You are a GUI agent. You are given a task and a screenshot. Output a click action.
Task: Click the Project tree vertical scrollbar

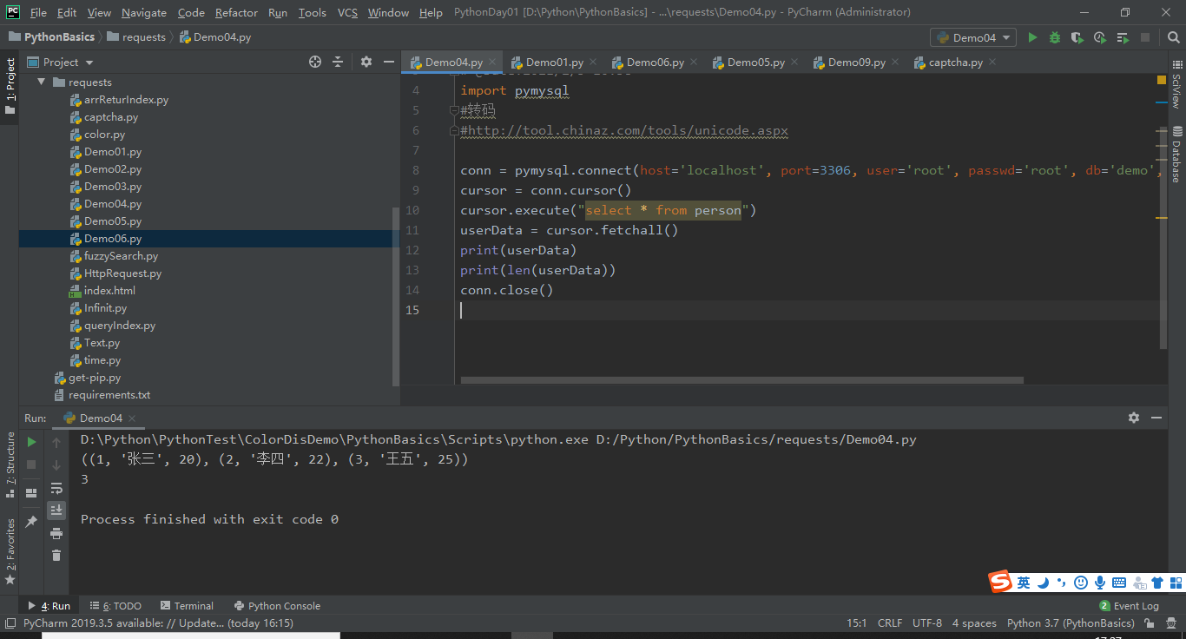(x=396, y=295)
